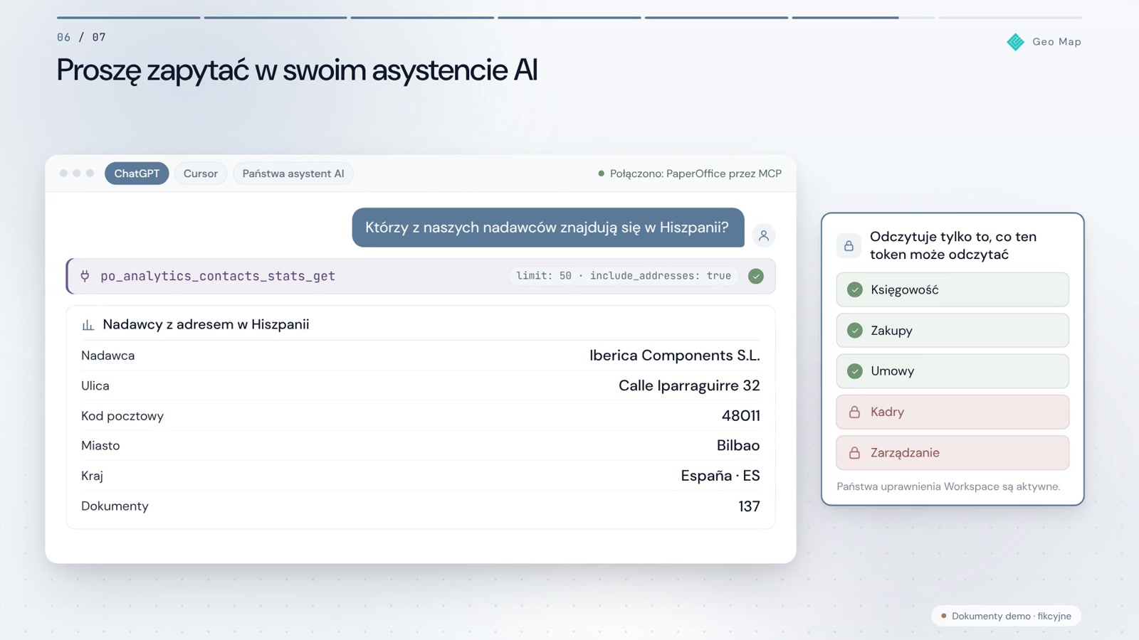Click the plug icon next to po_analytics_contacts_stats_get
Screen dimensions: 1139x640
[85, 276]
